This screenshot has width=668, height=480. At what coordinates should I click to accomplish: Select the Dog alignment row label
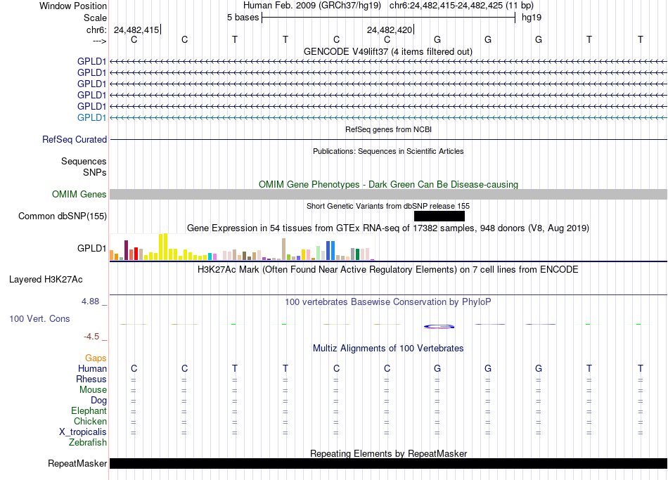point(98,401)
